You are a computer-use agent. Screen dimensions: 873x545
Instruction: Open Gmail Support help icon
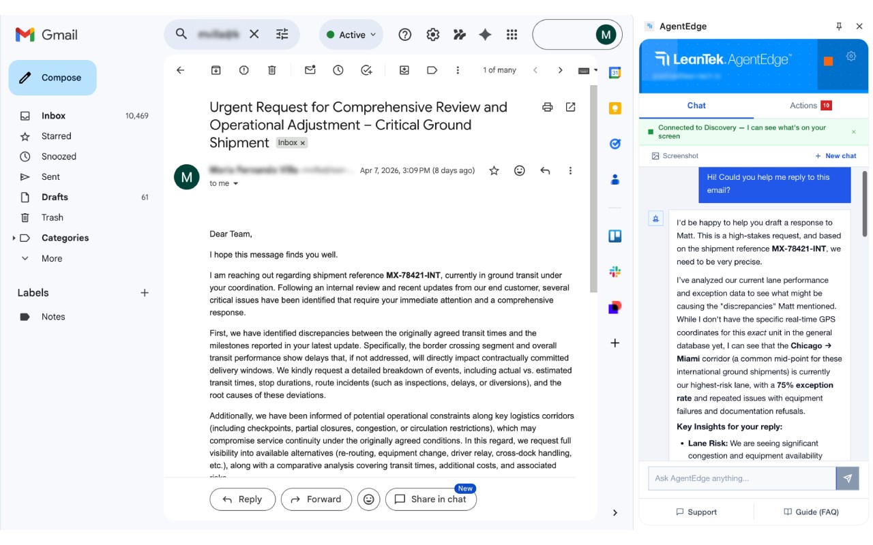(405, 35)
